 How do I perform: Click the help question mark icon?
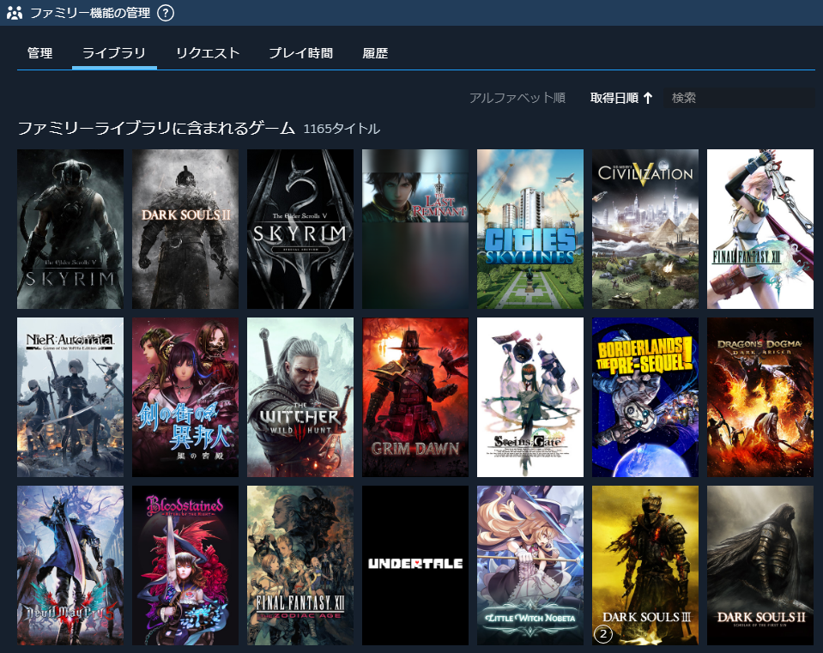point(166,13)
